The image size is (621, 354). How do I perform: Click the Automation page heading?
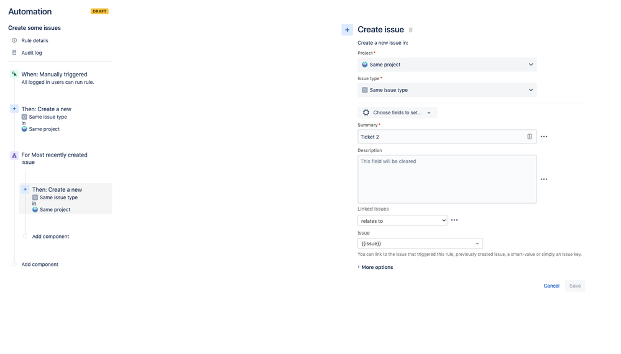click(30, 11)
